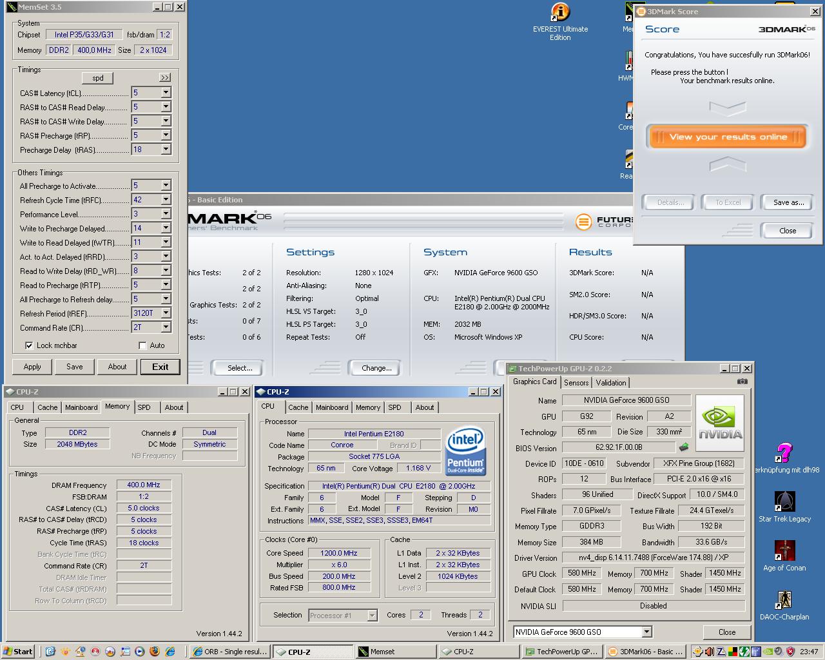The width and height of the screenshot is (825, 660).
Task: Toggle the Lock mchbar checkbox
Action: [x=29, y=345]
